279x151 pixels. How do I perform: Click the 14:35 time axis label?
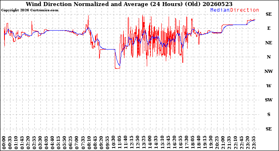click(x=156, y=143)
